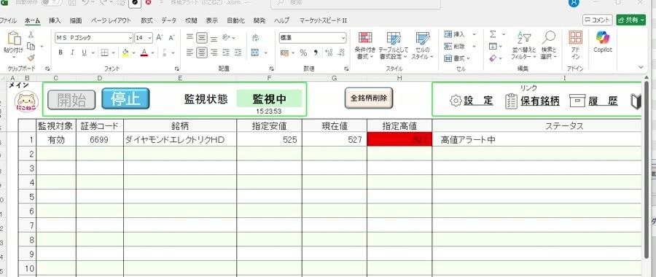The image size is (656, 277).
Task: Click the decrease indent icon
Action: 226,52
